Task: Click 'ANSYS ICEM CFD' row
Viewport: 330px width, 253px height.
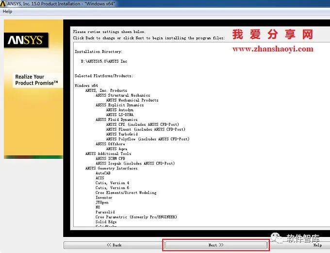Action: 110,158
